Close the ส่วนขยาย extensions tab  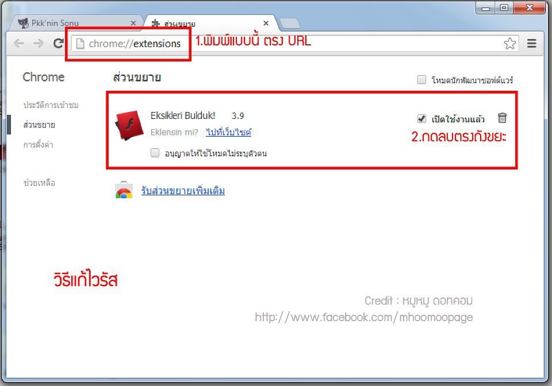[x=266, y=23]
